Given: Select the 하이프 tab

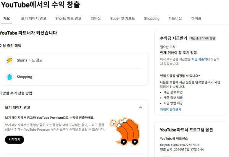Looking at the screenshot, I should click(x=196, y=18).
